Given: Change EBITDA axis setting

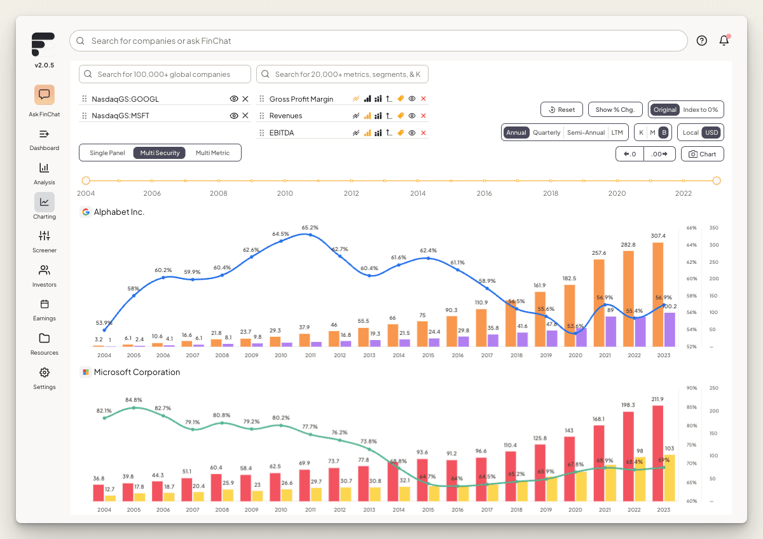Looking at the screenshot, I should [390, 133].
